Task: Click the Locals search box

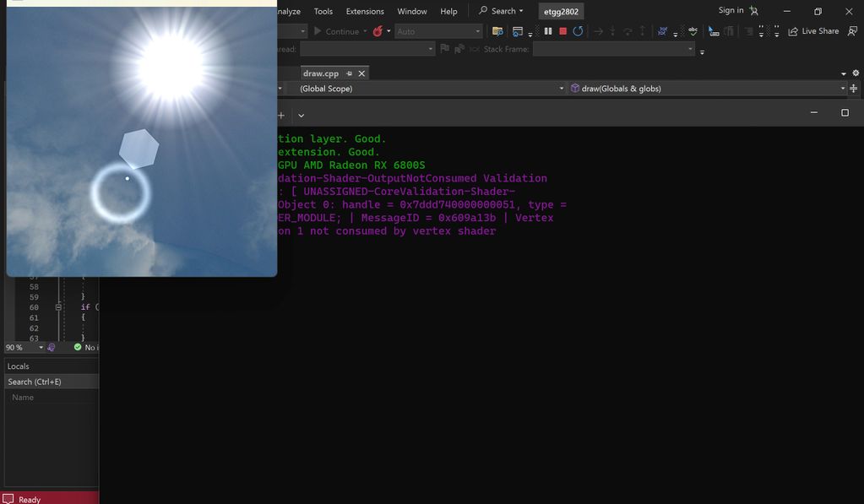Action: (x=51, y=382)
